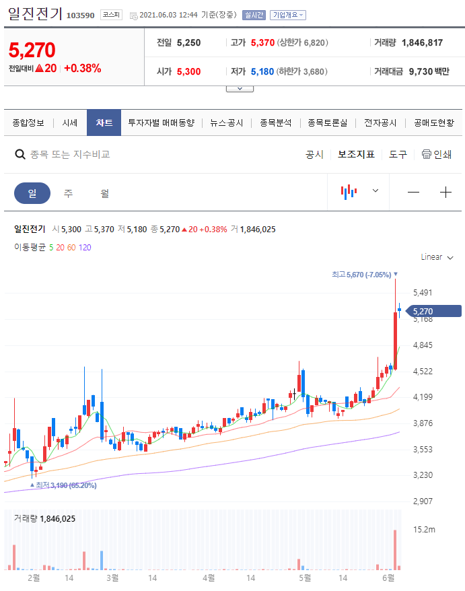This screenshot has height=591, width=465.
Task: Open the 종합정보 tab
Action: (x=28, y=123)
